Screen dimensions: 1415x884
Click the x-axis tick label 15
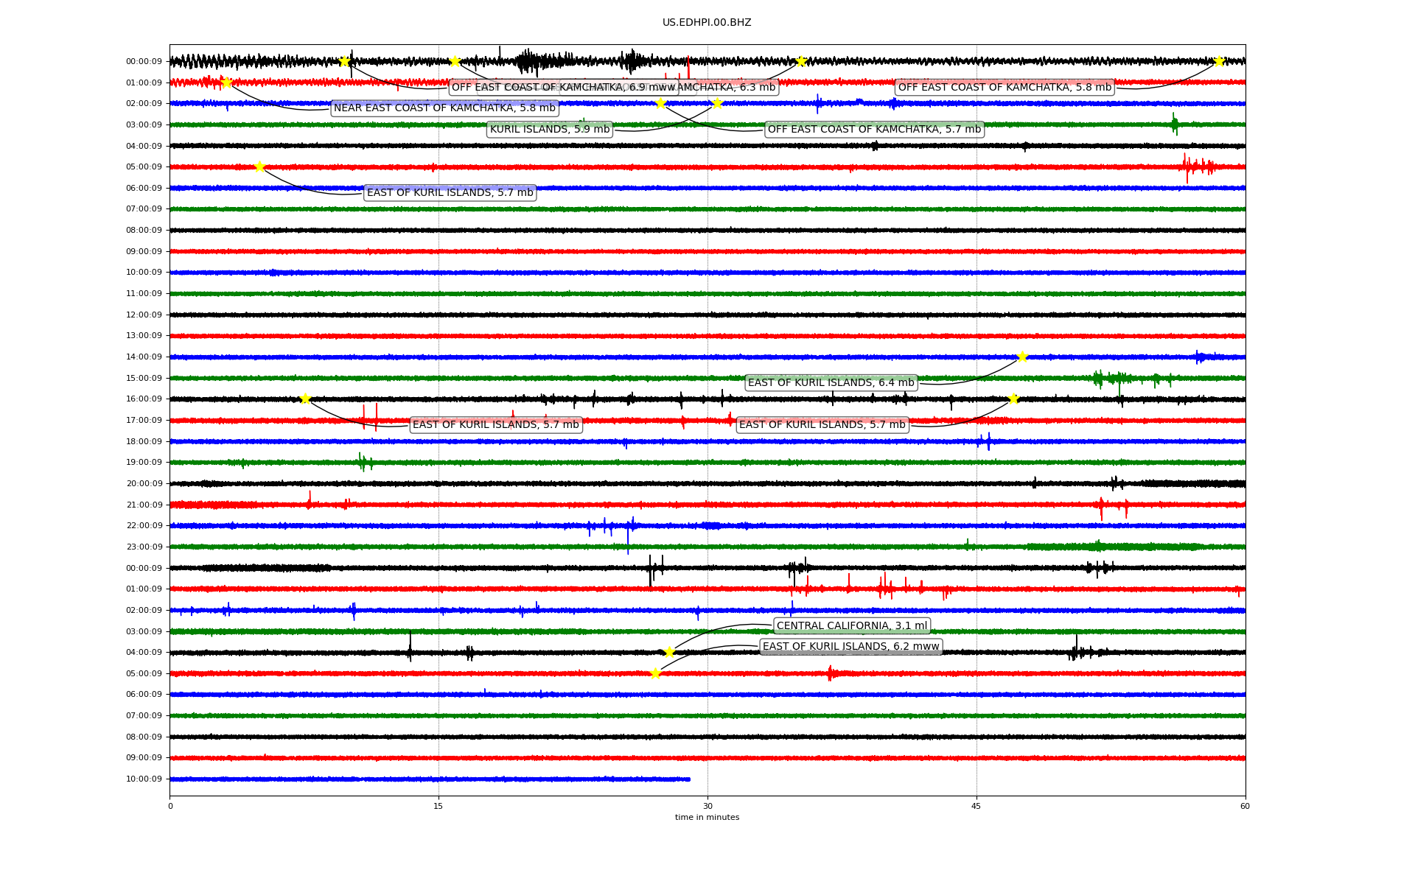439,806
